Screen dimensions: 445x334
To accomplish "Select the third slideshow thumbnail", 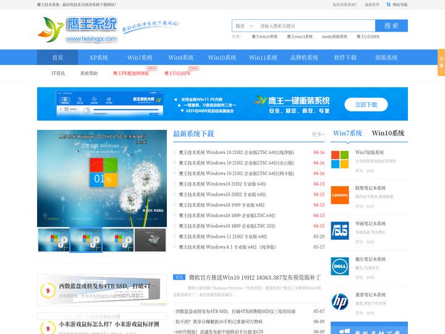I will 118,240.
